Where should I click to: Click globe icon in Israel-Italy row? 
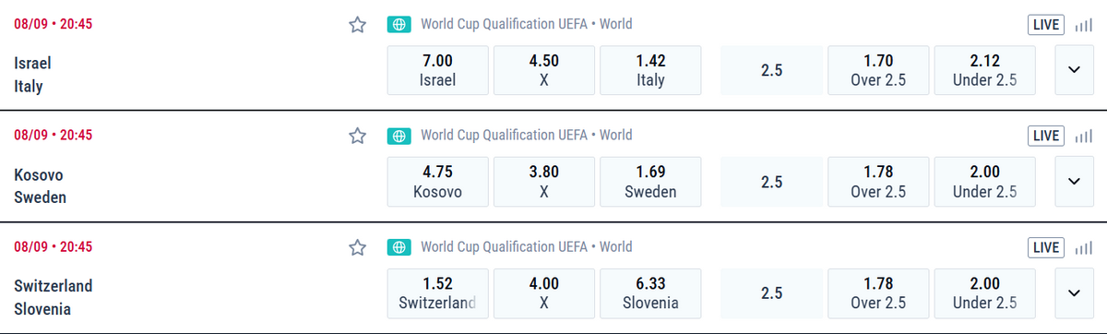[x=399, y=25]
